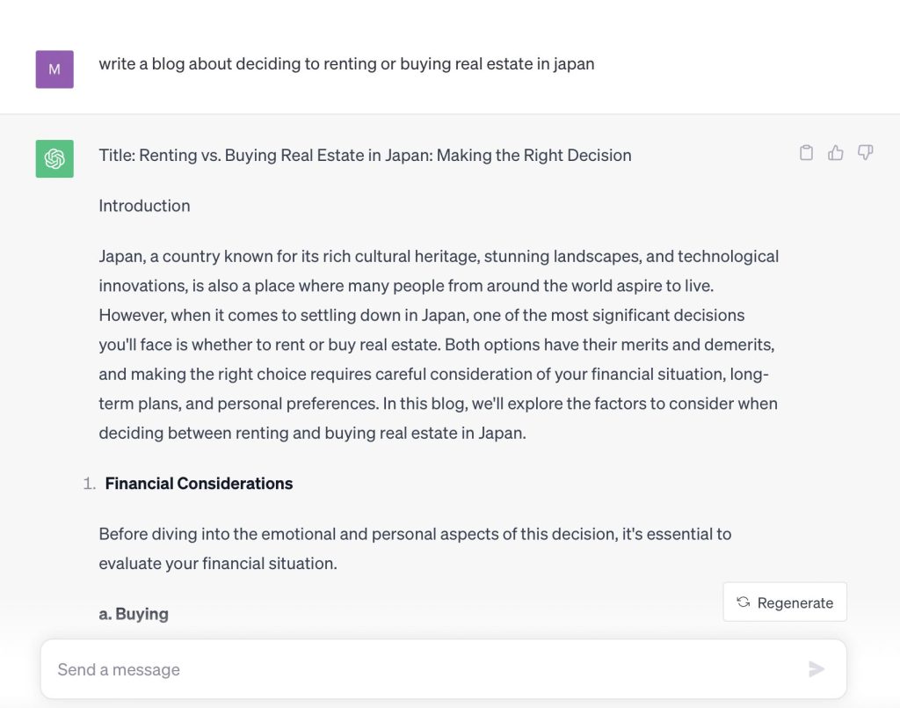Click the send message arrow icon
Image resolution: width=900 pixels, height=708 pixels.
coord(817,669)
